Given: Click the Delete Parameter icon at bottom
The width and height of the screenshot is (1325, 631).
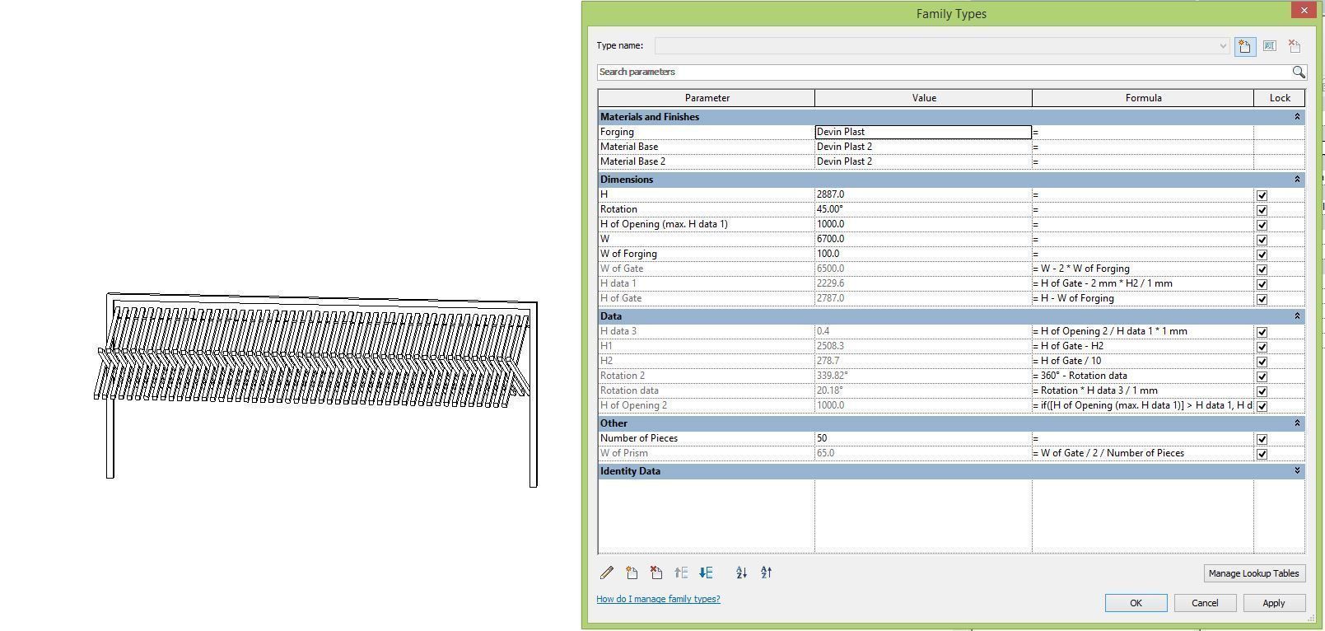Looking at the screenshot, I should (x=656, y=573).
